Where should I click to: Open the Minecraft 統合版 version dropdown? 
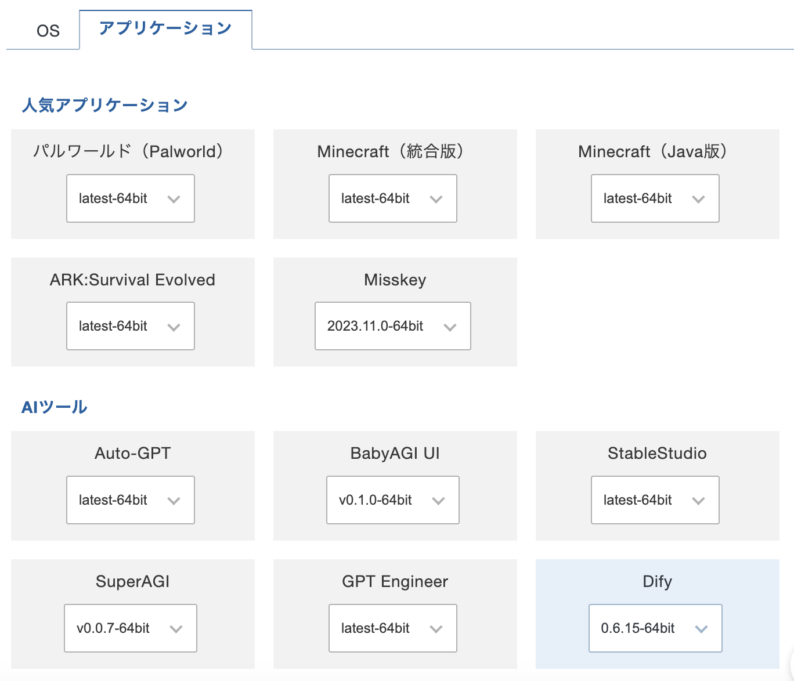coord(392,198)
